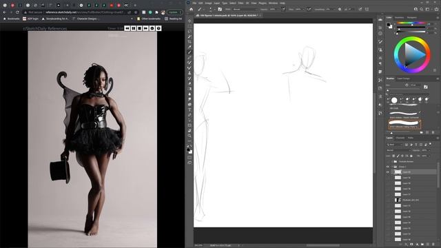Image resolution: width=441 pixels, height=248 pixels.
Task: Collapse the Group 1 folder arrow
Action: tap(392, 167)
